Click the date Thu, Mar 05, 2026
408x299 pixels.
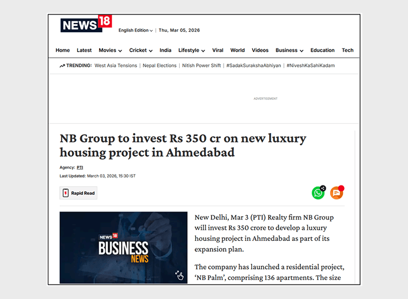point(179,30)
